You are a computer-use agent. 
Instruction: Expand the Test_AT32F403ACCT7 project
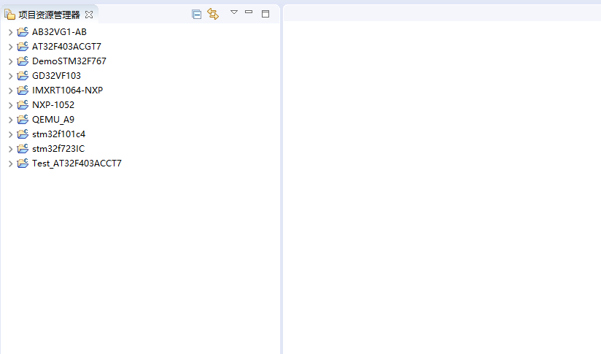(x=11, y=163)
